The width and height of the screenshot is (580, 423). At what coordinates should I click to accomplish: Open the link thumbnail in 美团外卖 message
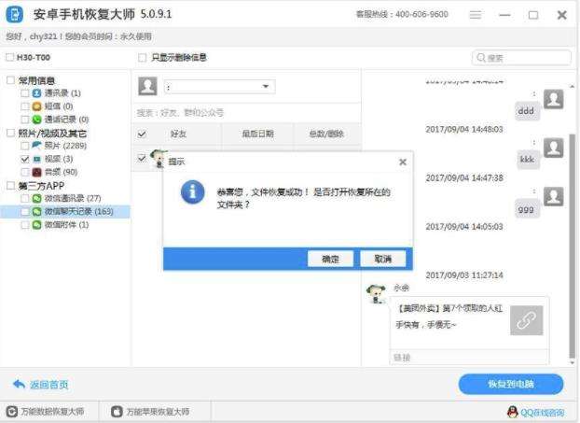click(527, 320)
